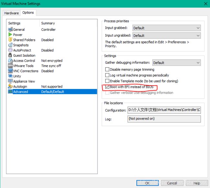Click the Snapshots icon
Viewport: 210px width, 188px height.
(10, 45)
